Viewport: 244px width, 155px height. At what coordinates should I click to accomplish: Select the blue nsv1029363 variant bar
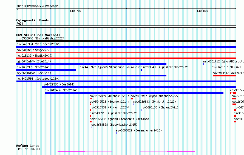[139, 87]
